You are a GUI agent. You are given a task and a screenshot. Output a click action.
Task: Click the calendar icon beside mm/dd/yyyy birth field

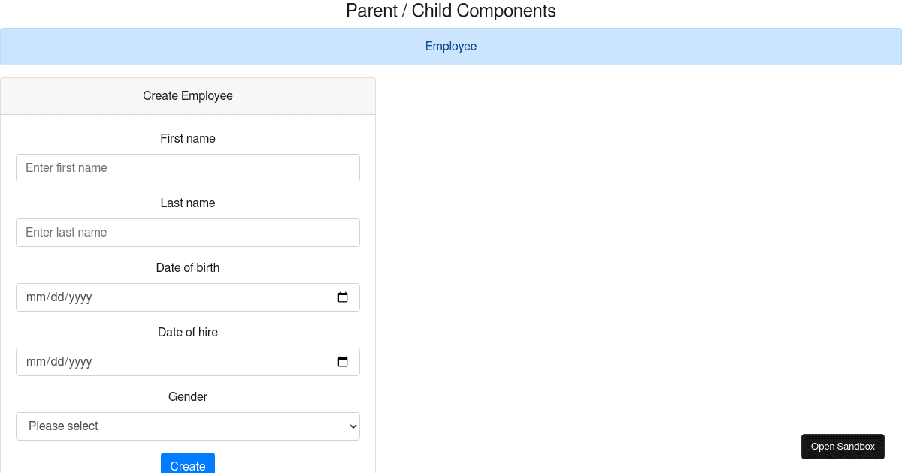pyautogui.click(x=343, y=297)
